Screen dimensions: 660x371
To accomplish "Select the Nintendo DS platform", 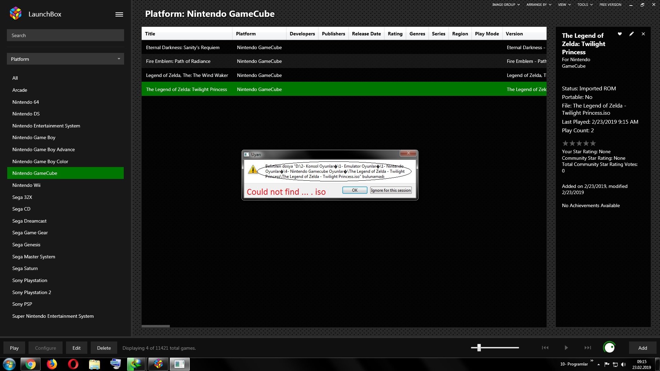I will 65,114.
